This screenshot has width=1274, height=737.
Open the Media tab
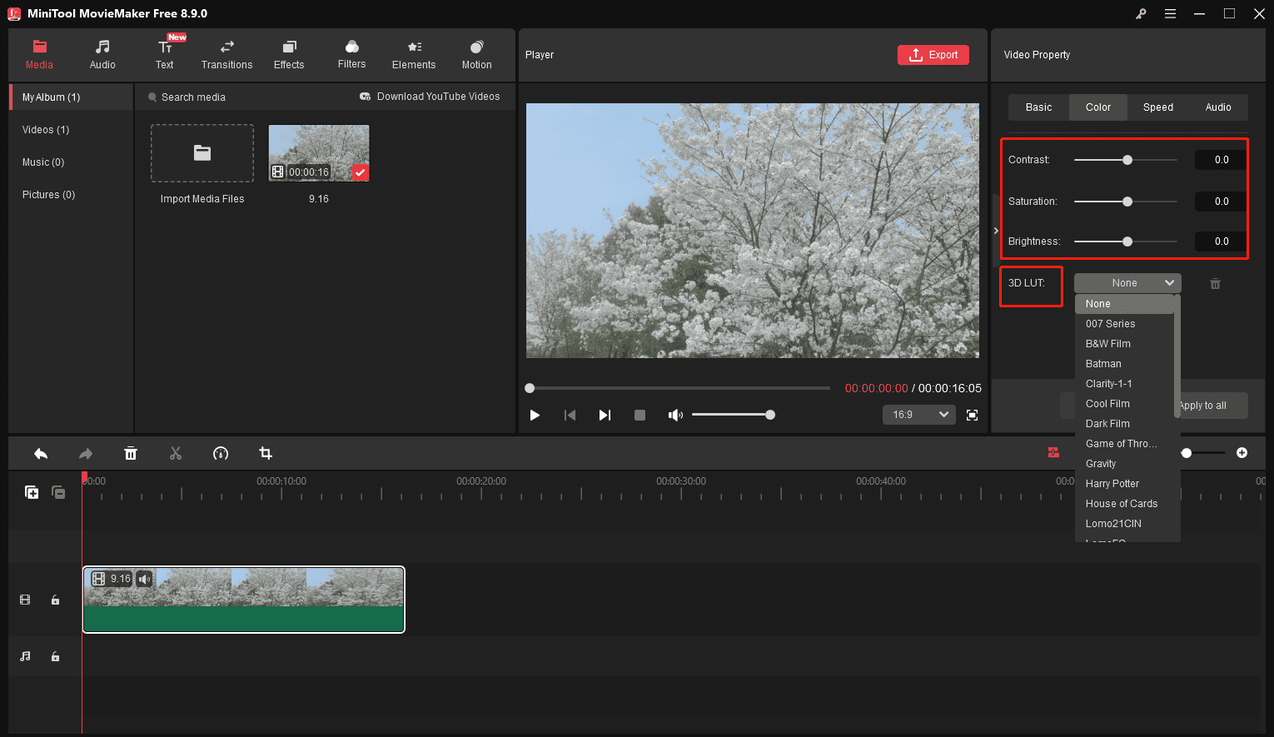pyautogui.click(x=39, y=54)
